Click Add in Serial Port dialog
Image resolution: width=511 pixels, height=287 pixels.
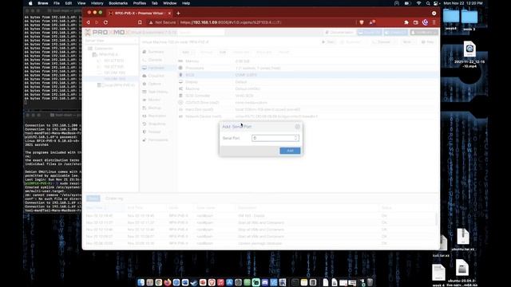point(290,151)
